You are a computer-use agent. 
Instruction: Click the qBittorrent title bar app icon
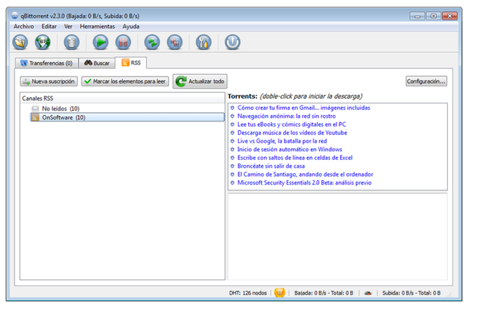[15, 16]
